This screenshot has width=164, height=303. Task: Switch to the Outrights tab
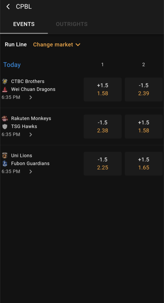click(x=72, y=24)
